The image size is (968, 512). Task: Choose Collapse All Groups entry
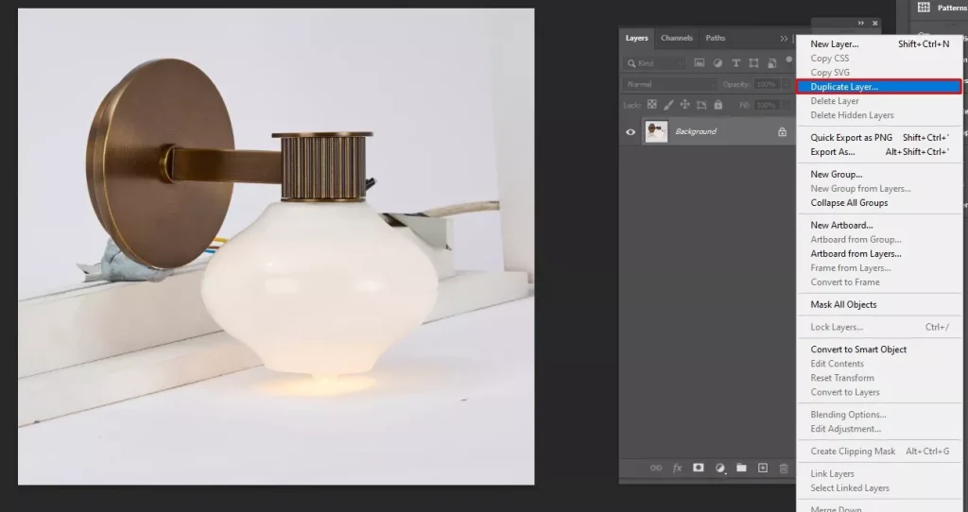pyautogui.click(x=879, y=202)
